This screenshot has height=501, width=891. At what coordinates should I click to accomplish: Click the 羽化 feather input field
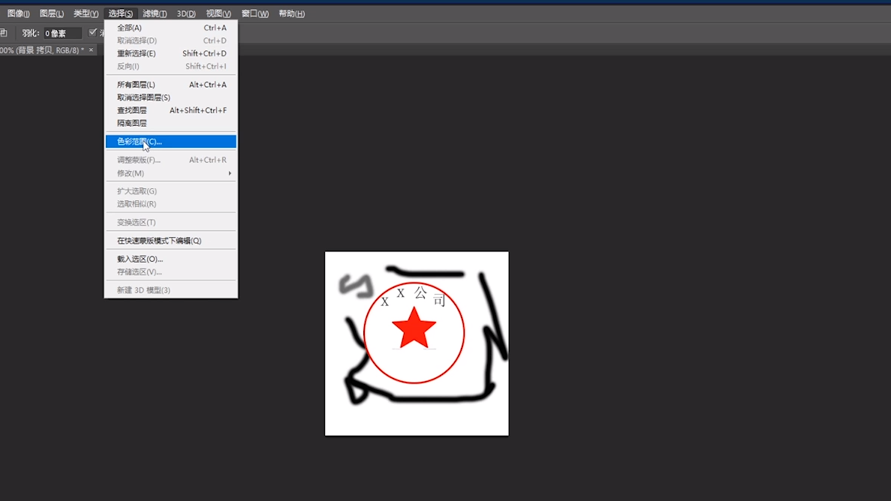pyautogui.click(x=62, y=33)
